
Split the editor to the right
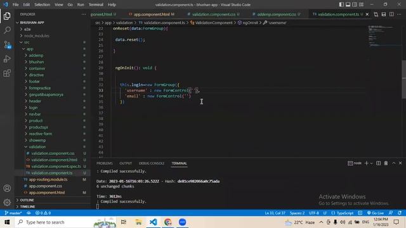tap(391, 14)
